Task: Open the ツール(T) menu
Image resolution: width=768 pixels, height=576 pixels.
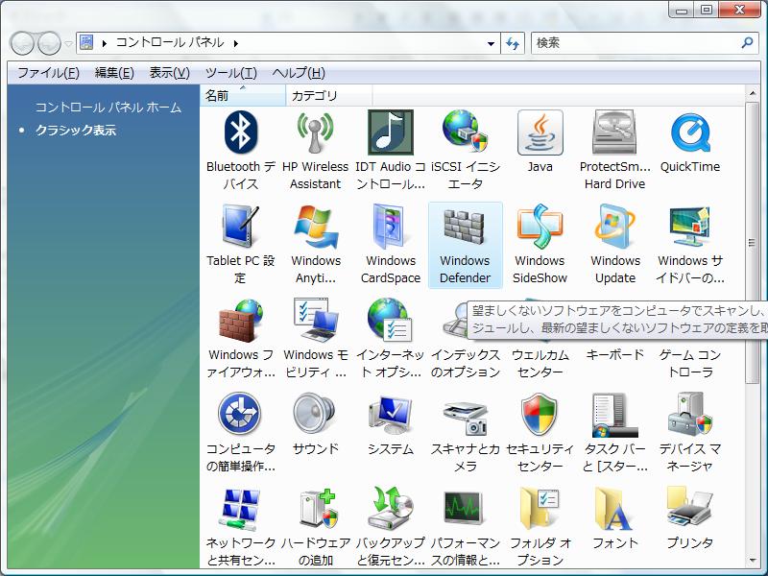Action: click(x=230, y=73)
